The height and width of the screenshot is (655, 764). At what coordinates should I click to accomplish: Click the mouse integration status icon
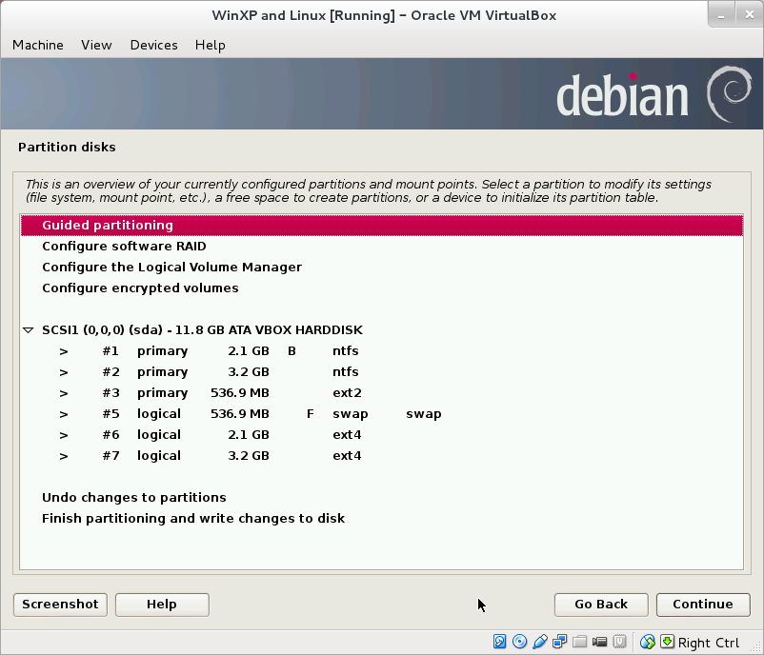pos(646,642)
